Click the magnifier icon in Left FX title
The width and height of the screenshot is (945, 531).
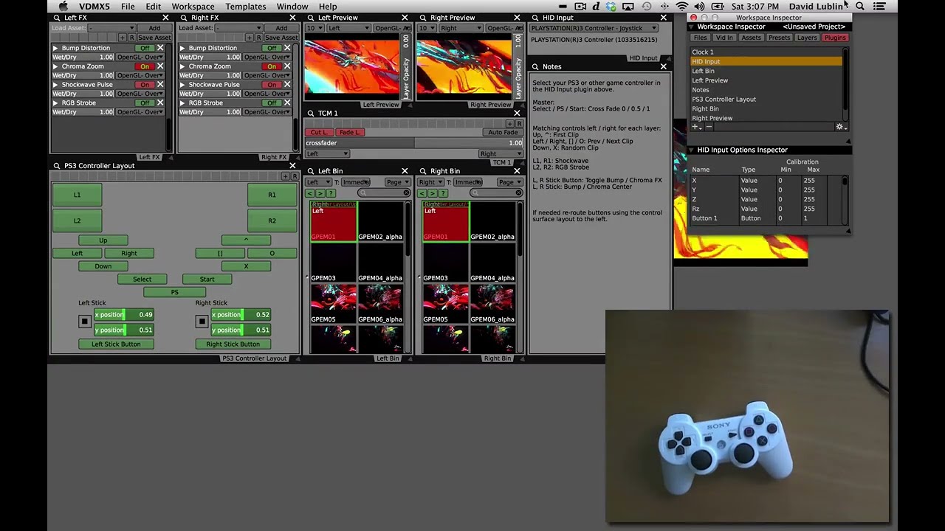click(57, 18)
